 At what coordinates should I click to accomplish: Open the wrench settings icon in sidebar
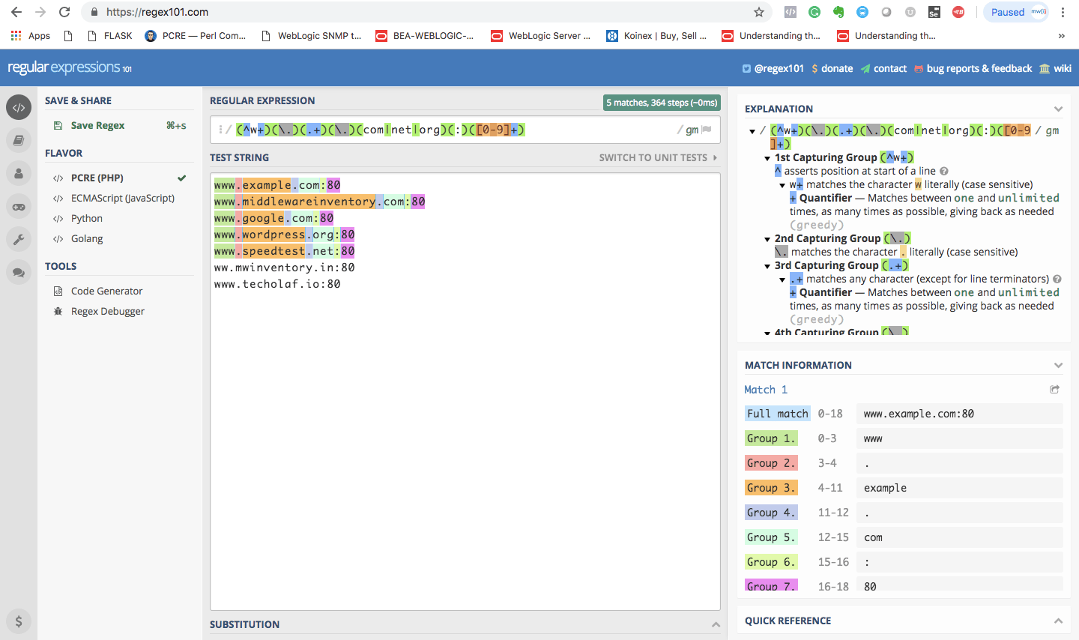(x=19, y=239)
